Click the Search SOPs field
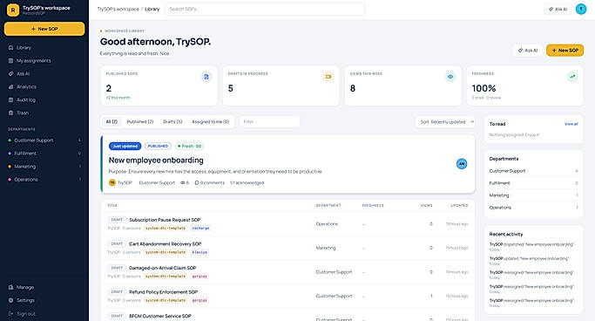The width and height of the screenshot is (595, 321). pos(265,9)
